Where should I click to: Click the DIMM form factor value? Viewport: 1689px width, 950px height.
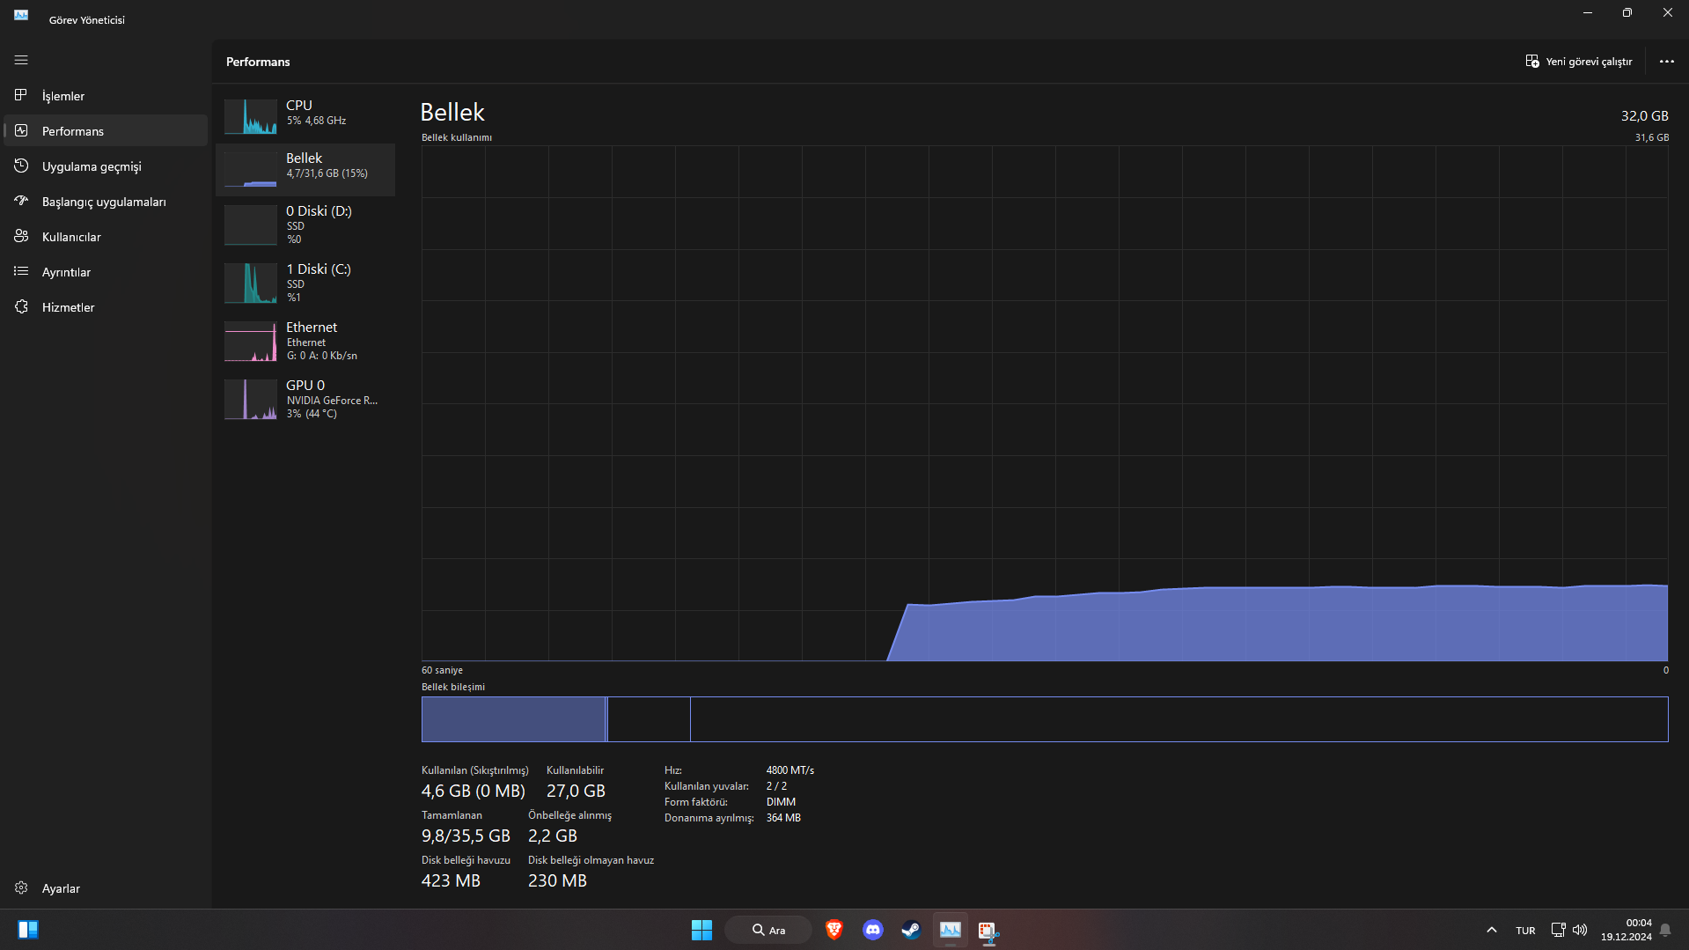(781, 802)
